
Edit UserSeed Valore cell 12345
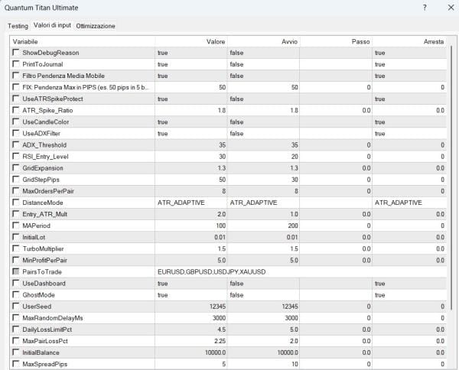[191, 307]
